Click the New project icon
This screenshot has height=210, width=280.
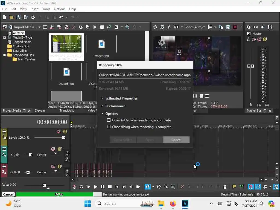4,17
